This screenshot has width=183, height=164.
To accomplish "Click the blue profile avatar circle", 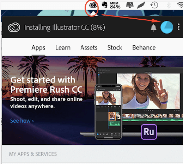I will 167,27.
